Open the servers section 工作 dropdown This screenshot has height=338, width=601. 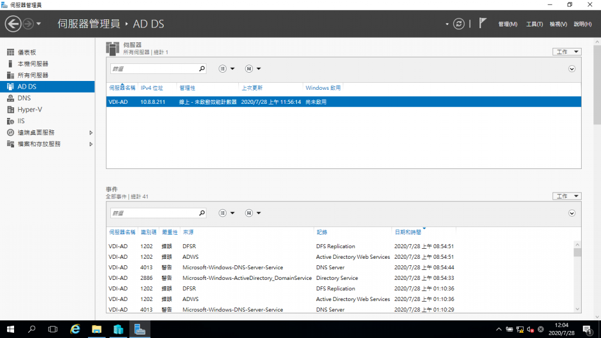click(x=567, y=52)
